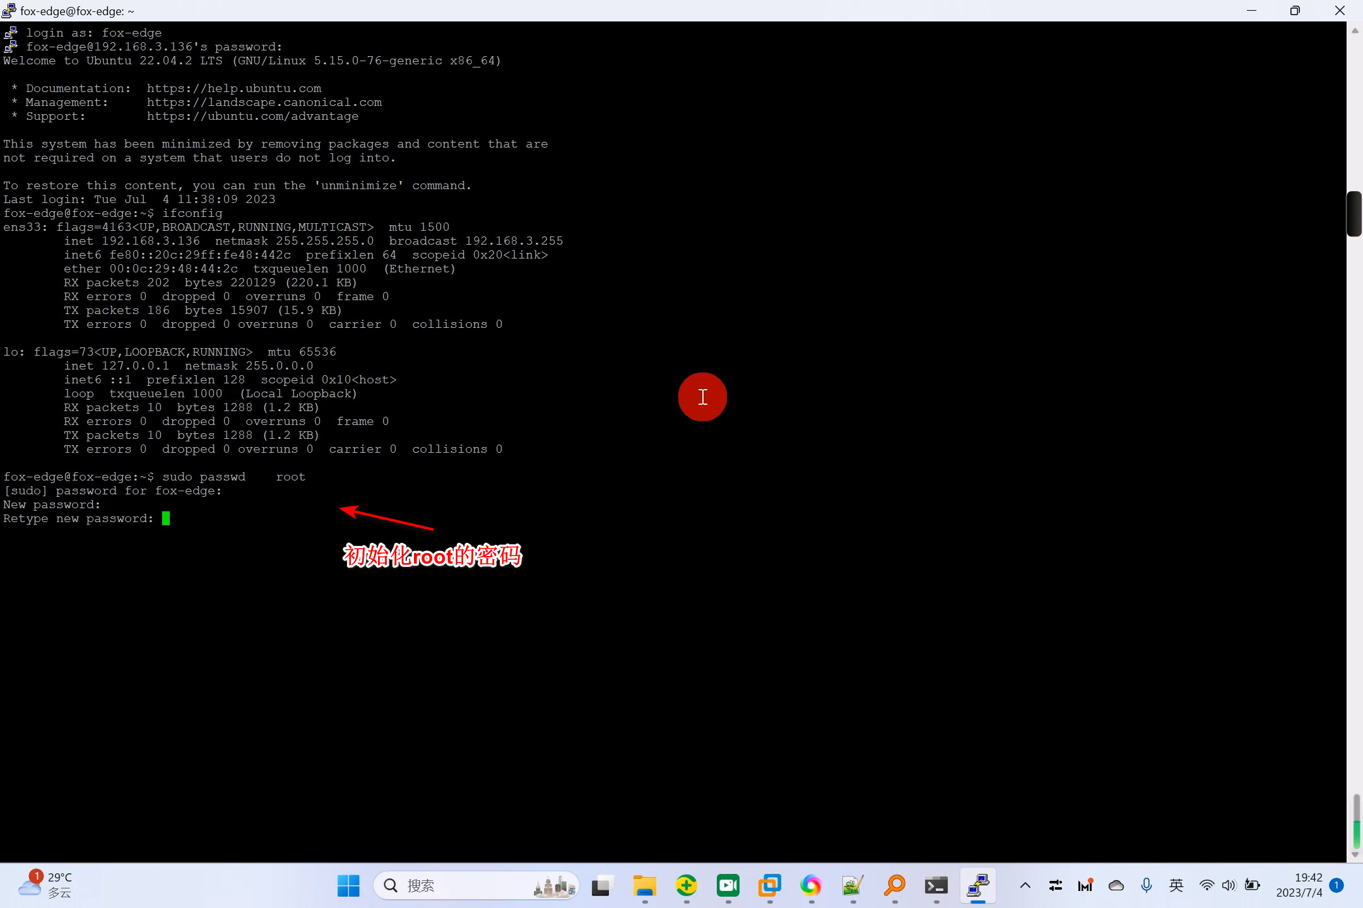Open the colorful ring app icon

click(x=811, y=885)
